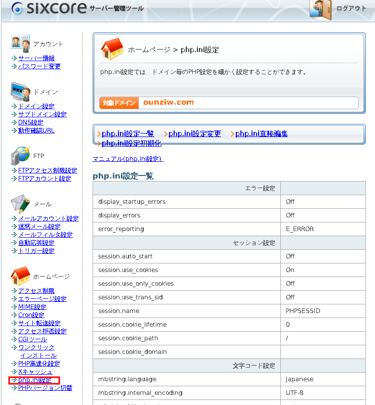Screen dimensions: 375x405
Task: Open DNS設定 link
Action: click(x=31, y=122)
